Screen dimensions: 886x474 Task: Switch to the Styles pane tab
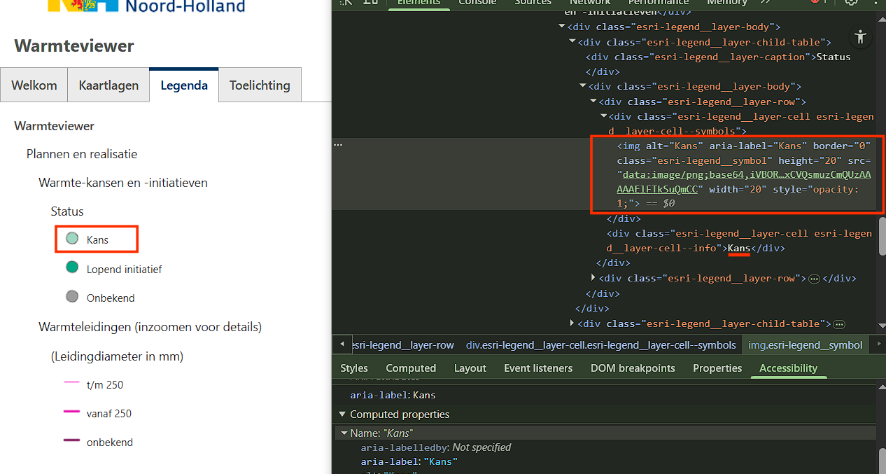point(354,368)
